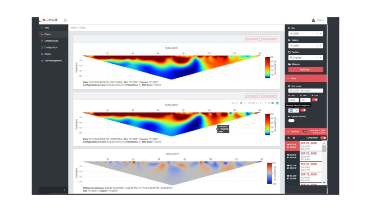Viewport: 371px width, 212px height.
Task: Click the sessions list scrollbar thumb
Action: click(324, 149)
